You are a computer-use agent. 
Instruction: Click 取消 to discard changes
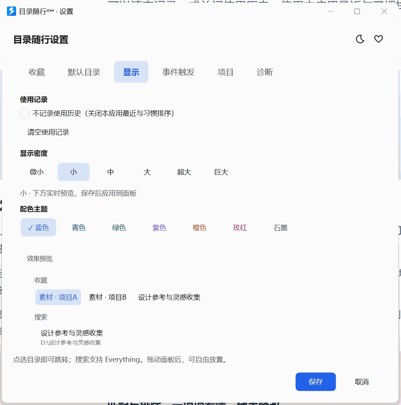tap(361, 382)
